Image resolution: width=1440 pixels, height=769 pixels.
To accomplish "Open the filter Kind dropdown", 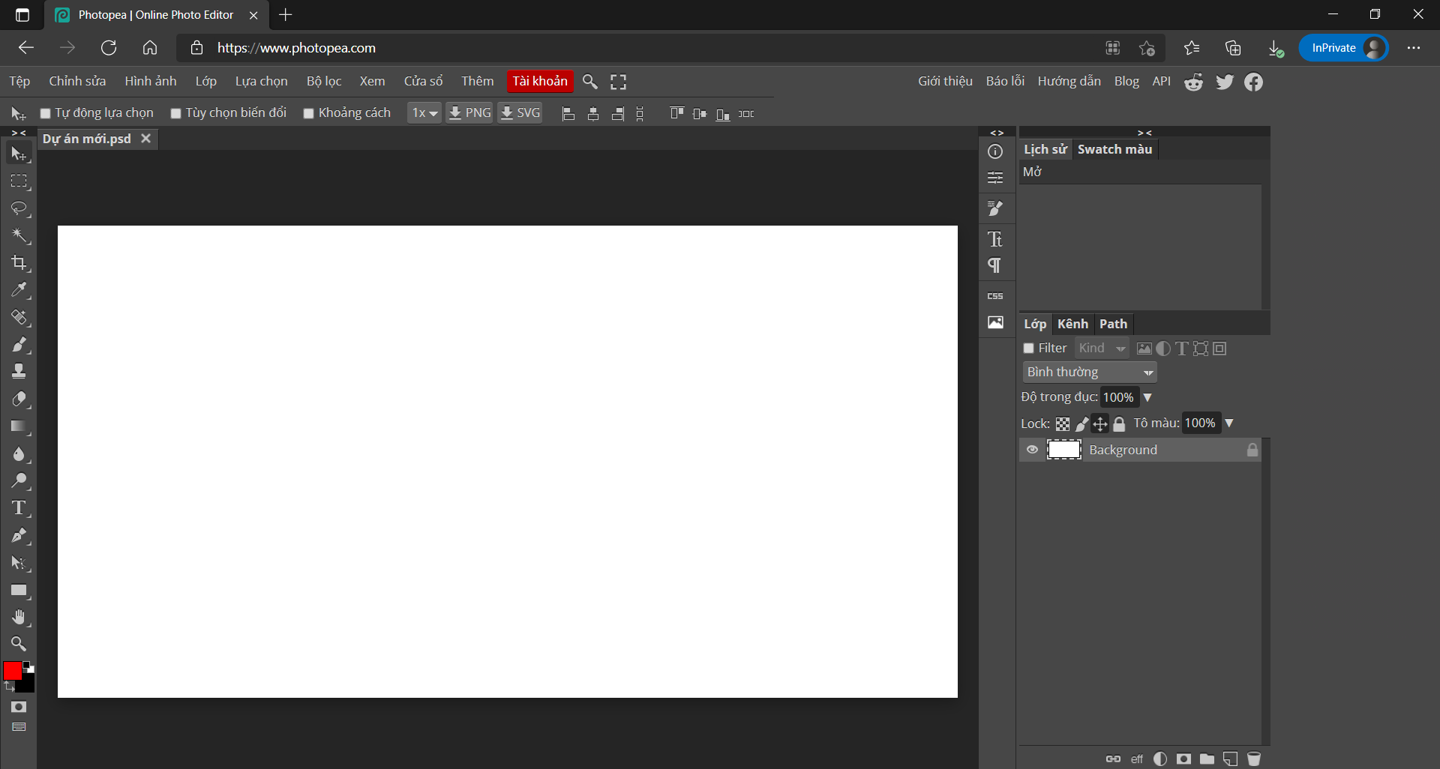I will [1102, 349].
